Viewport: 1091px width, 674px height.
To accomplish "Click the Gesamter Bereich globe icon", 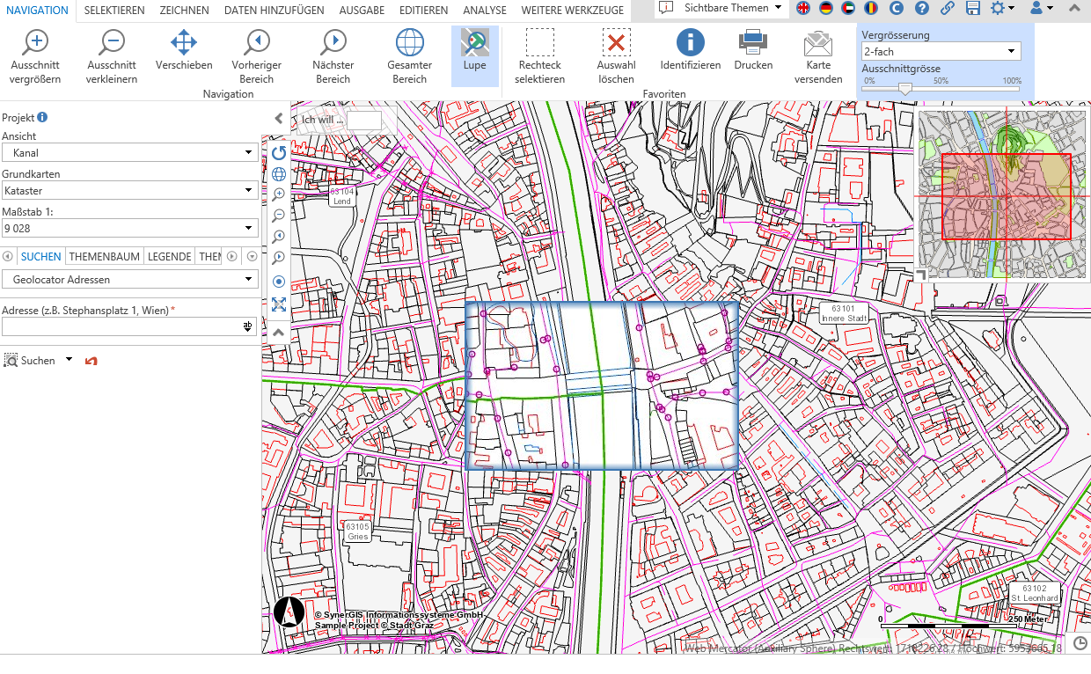I will tap(409, 43).
